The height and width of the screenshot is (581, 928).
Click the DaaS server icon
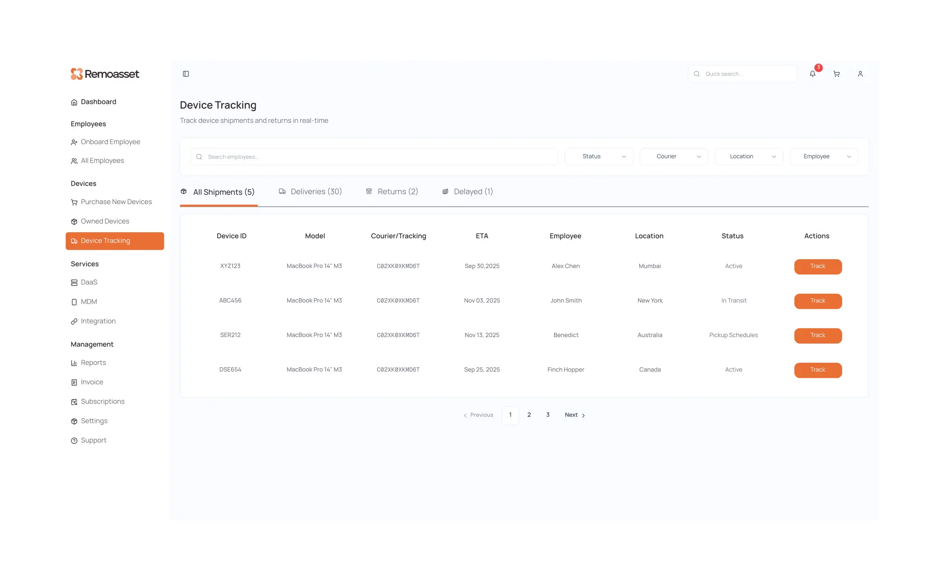coord(74,282)
